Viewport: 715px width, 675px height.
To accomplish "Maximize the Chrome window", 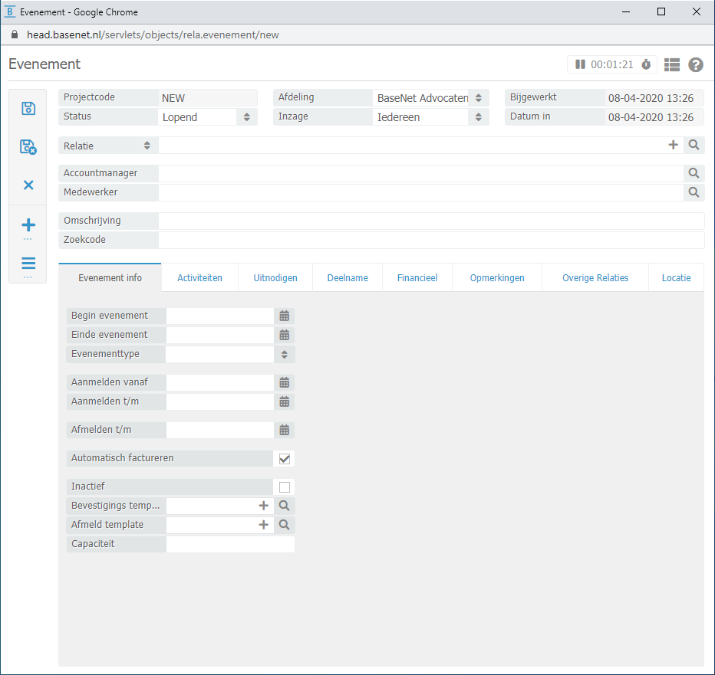I will [661, 11].
